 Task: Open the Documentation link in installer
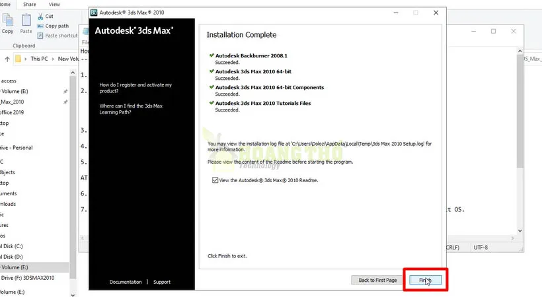pyautogui.click(x=126, y=282)
